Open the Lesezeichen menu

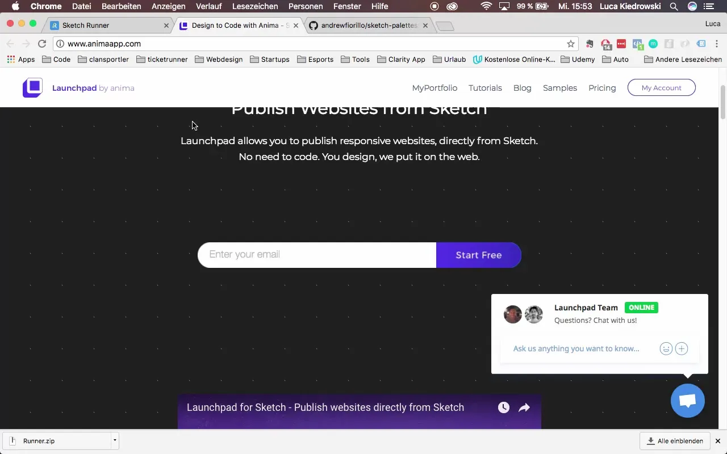tap(256, 7)
